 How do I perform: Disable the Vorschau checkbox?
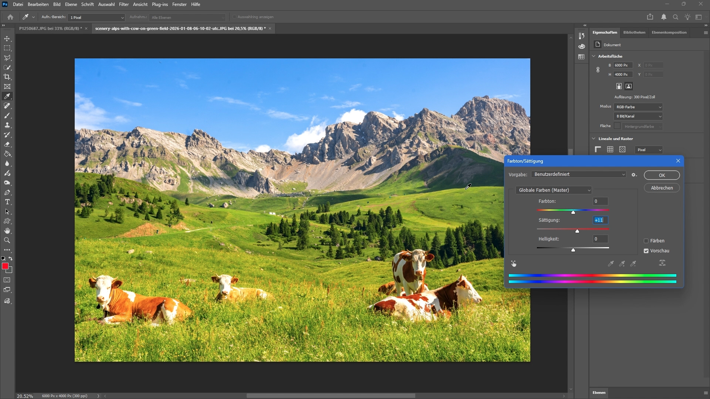[646, 251]
